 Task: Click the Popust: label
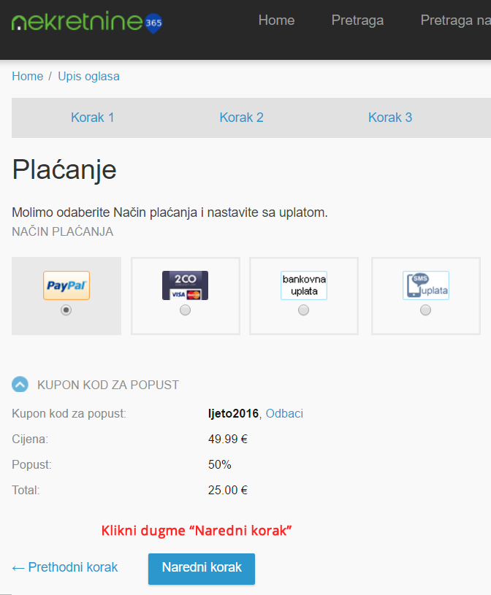click(31, 464)
